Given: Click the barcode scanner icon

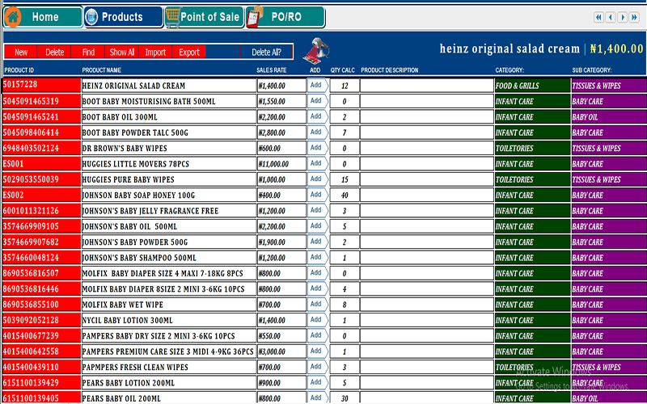Looking at the screenshot, I should point(314,50).
